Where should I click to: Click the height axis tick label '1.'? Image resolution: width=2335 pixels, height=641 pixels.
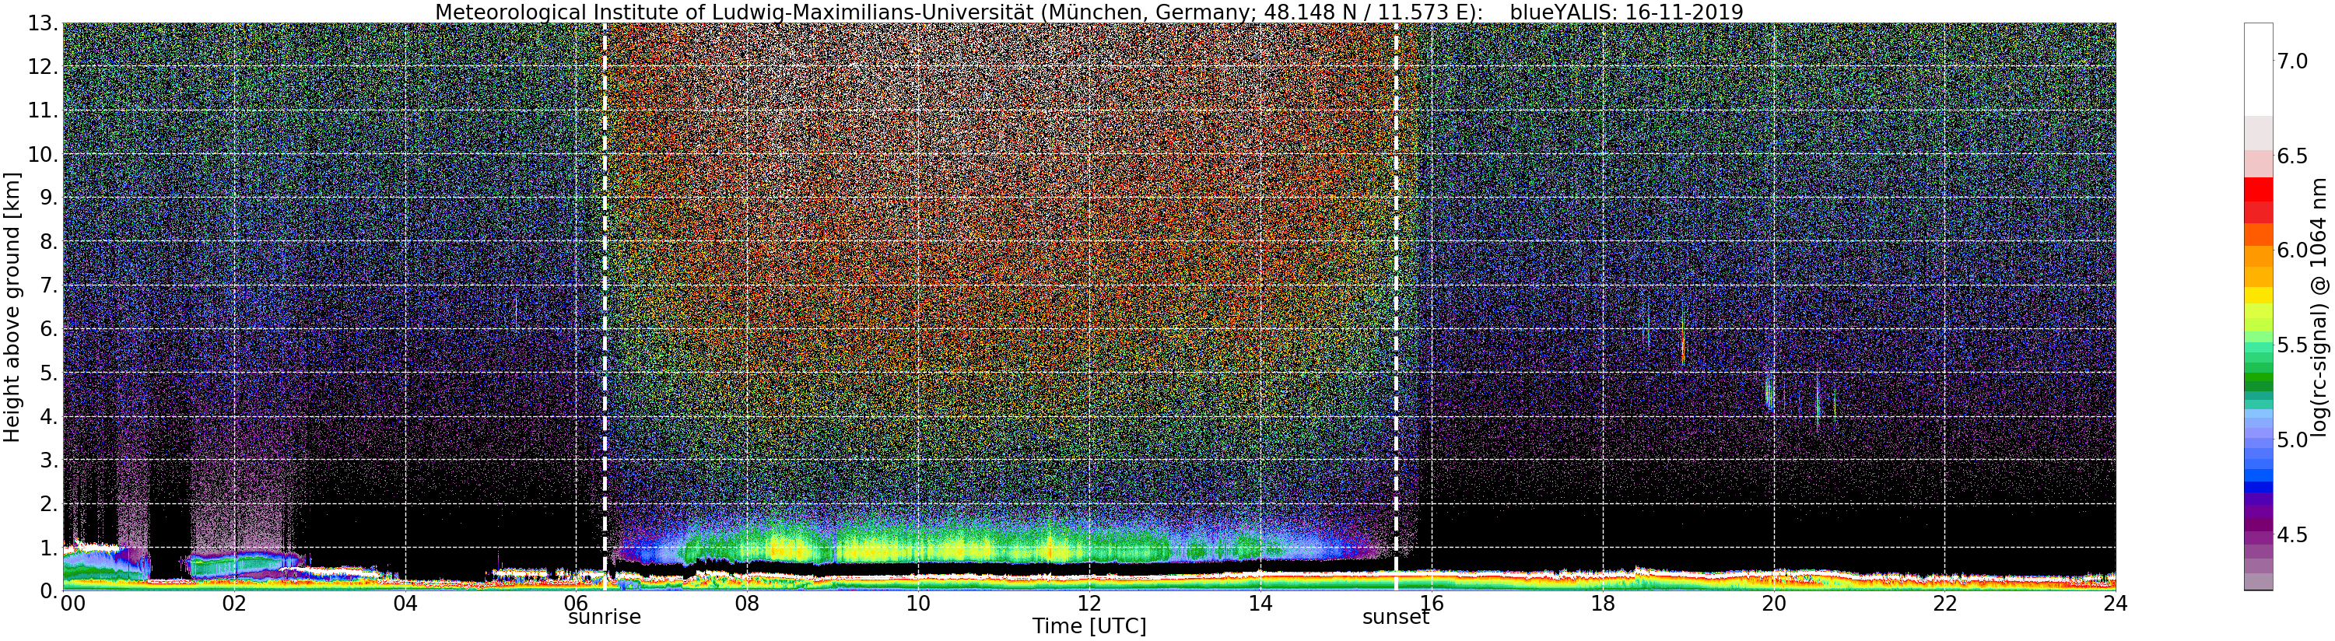50,547
